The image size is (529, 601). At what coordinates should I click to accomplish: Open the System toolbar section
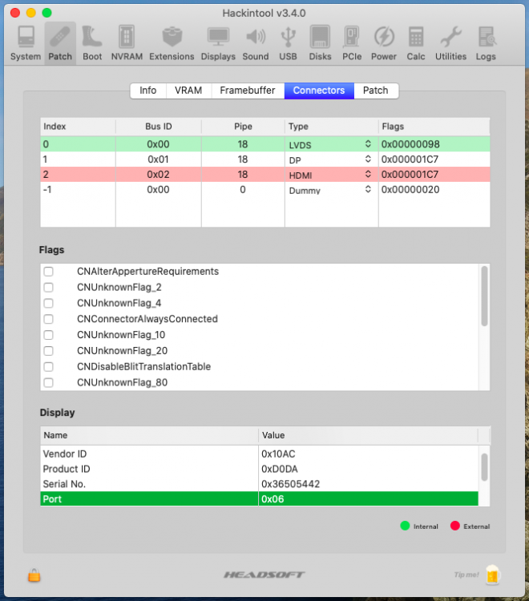[x=26, y=42]
